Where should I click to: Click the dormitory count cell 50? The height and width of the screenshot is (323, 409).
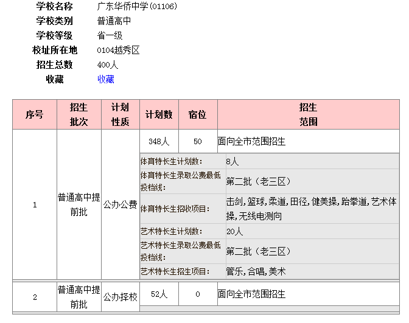pos(198,141)
